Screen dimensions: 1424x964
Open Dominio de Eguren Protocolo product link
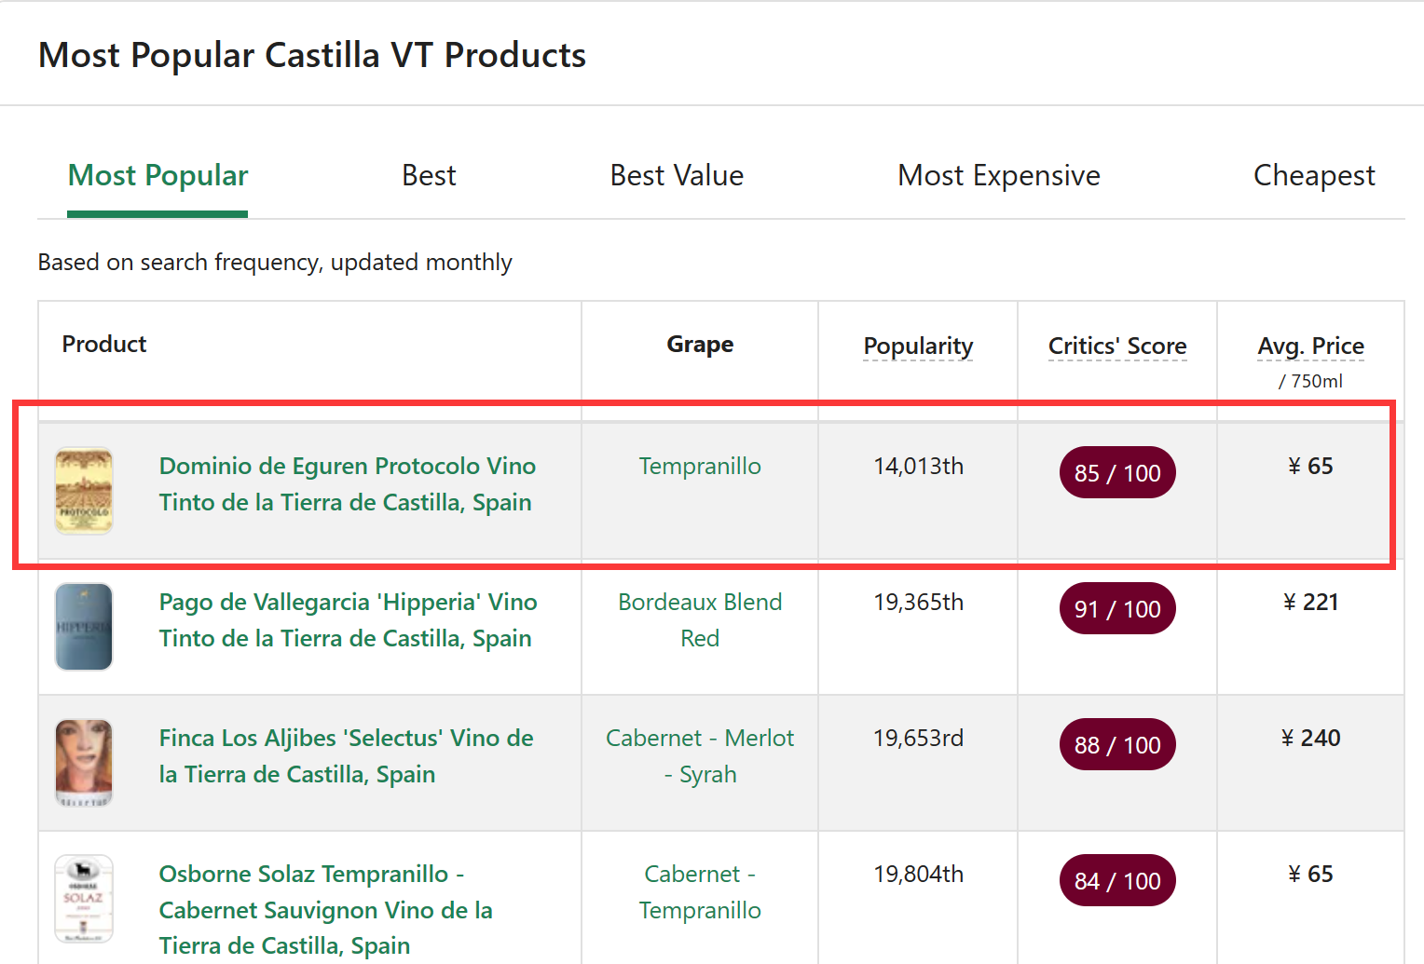(347, 484)
